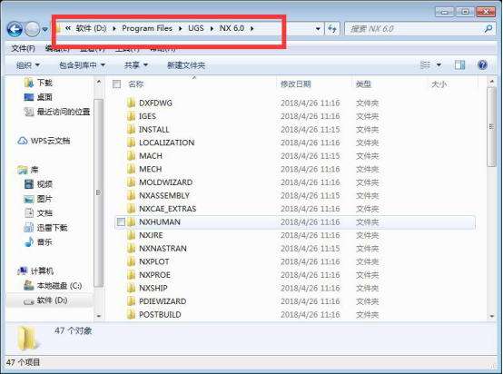This screenshot has width=503, height=374.
Task: Click file list scrollbar down arrow
Action: click(491, 316)
